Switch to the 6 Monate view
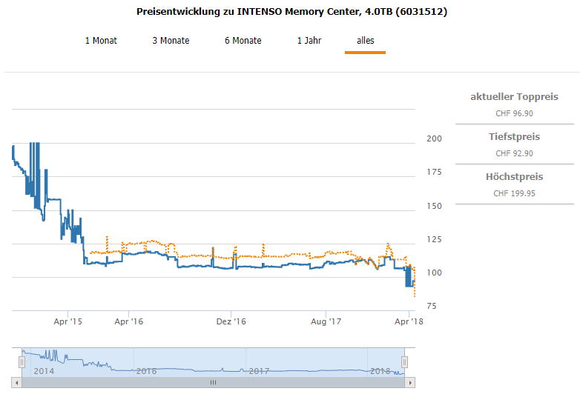Image resolution: width=580 pixels, height=414 pixels. [x=243, y=41]
